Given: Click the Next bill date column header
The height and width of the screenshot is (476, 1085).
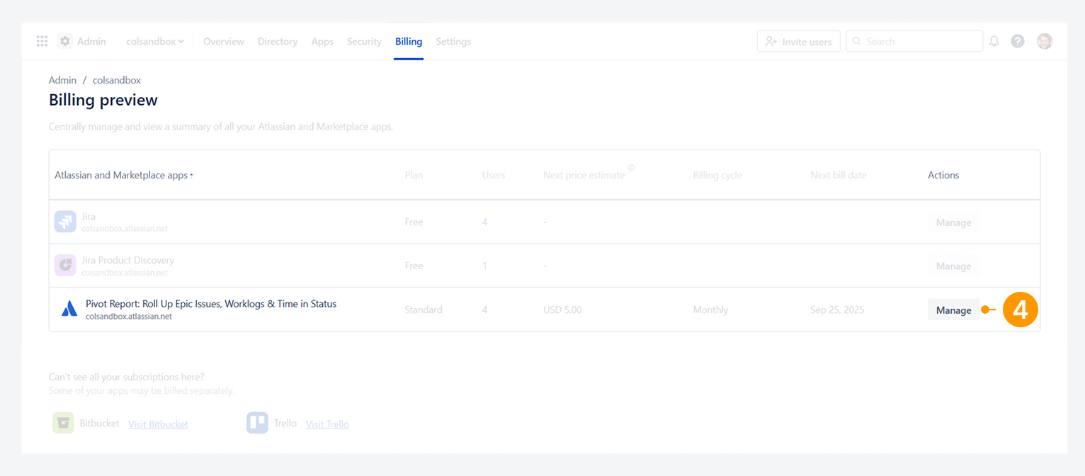Looking at the screenshot, I should coord(839,175).
